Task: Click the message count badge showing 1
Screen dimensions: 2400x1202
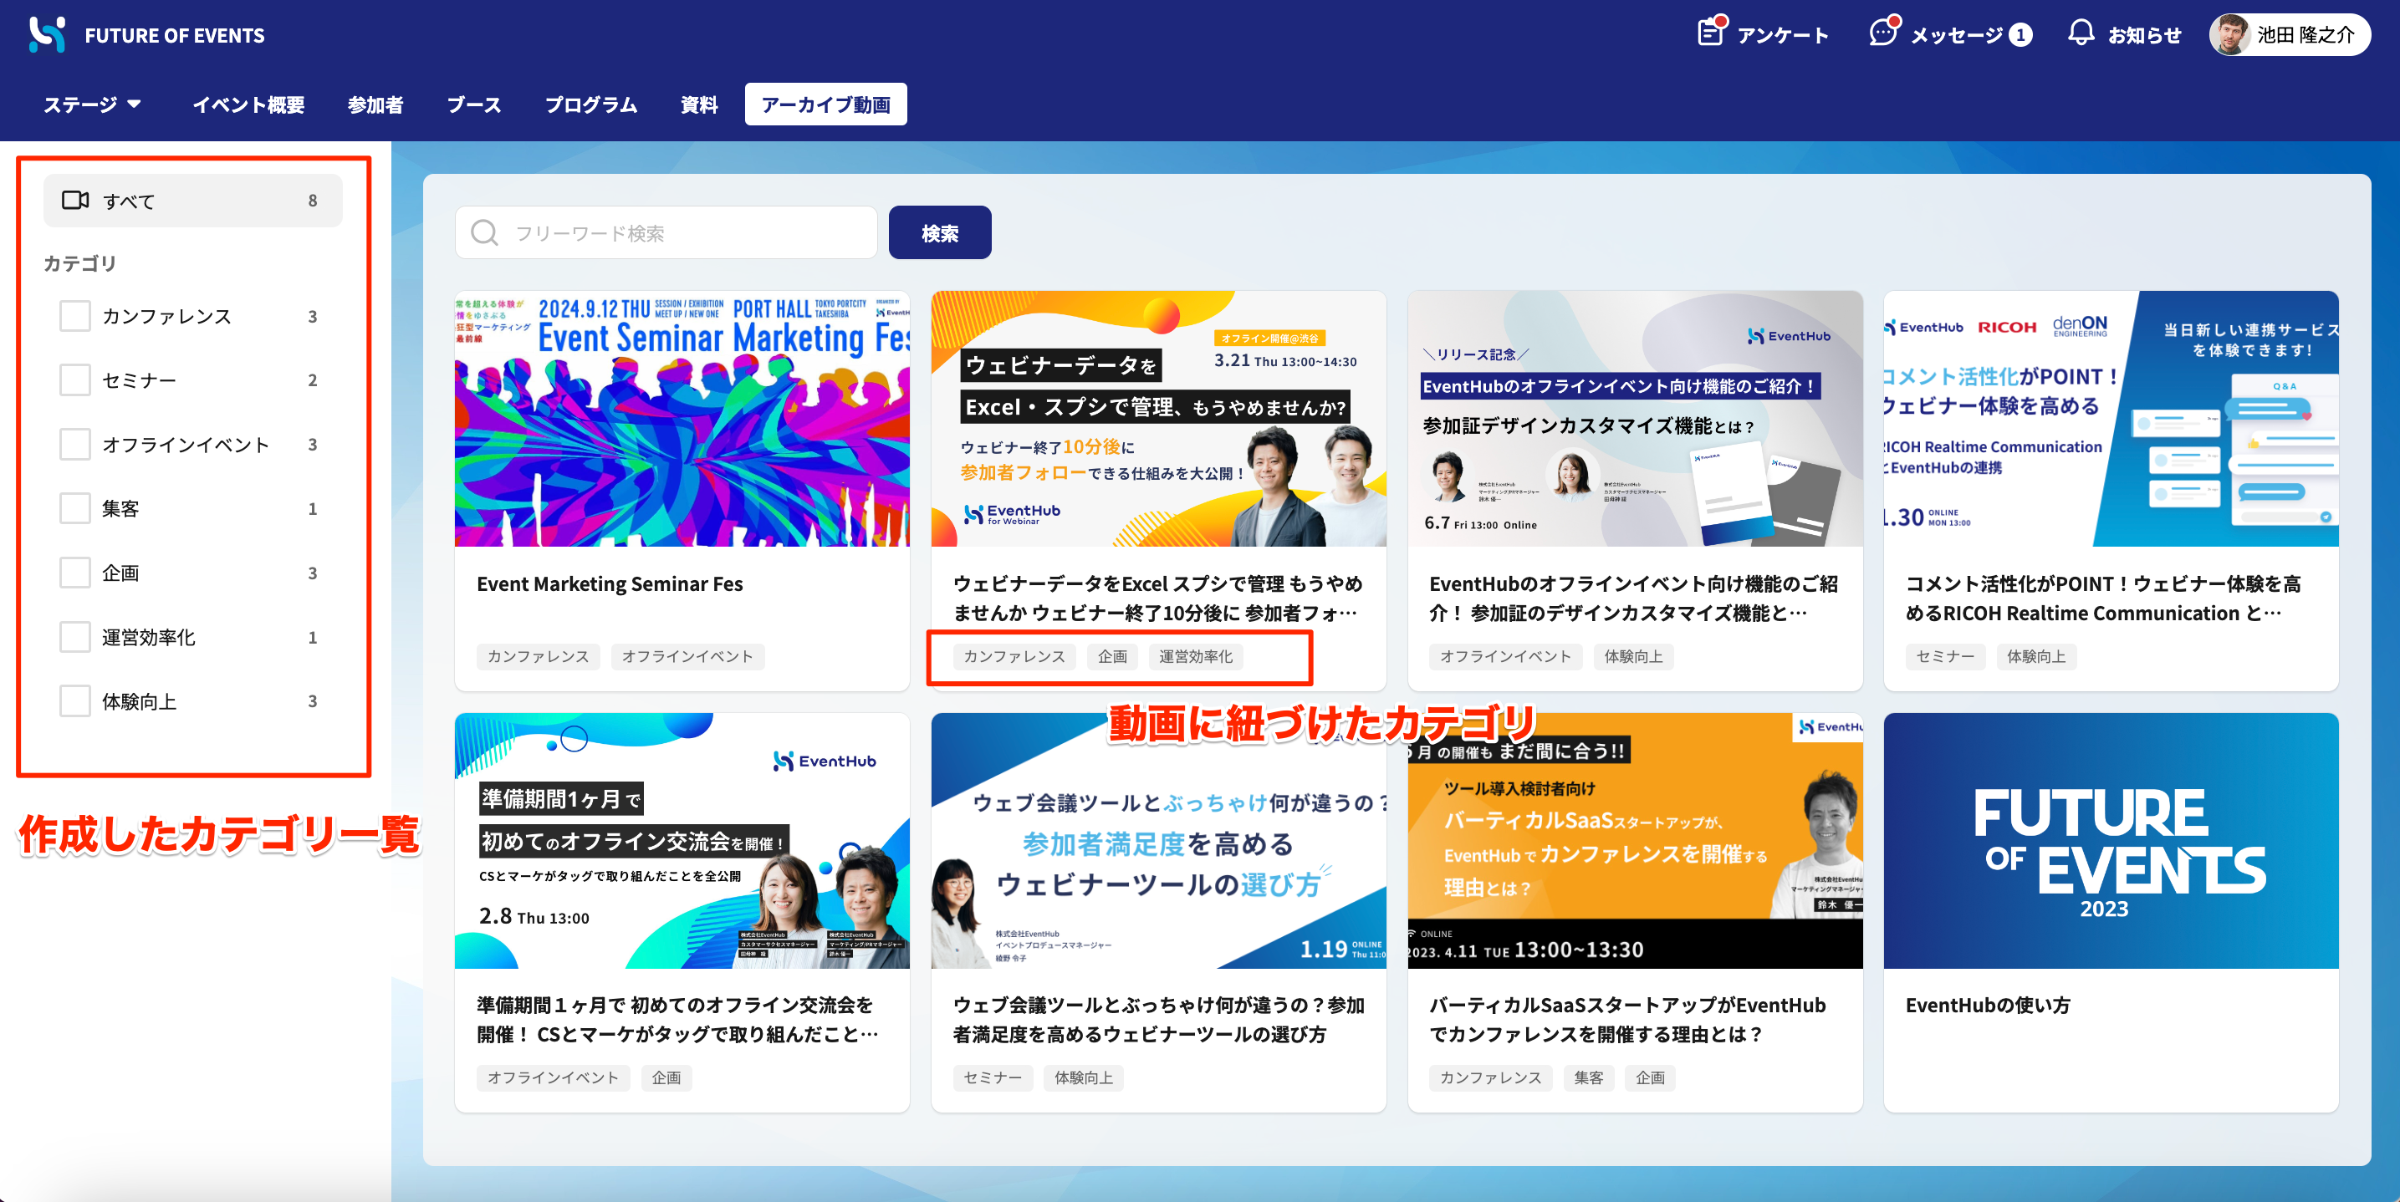Action: coord(2020,35)
